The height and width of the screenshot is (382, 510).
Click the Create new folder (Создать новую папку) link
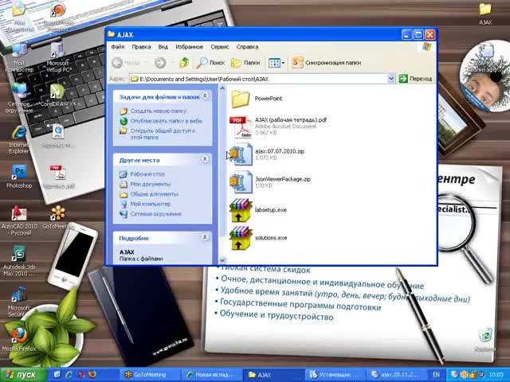(158, 111)
